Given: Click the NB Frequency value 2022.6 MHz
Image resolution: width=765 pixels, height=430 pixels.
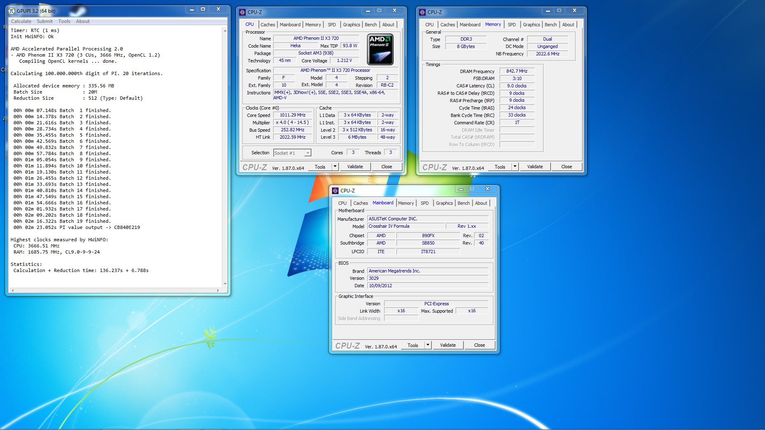Looking at the screenshot, I should 548,54.
